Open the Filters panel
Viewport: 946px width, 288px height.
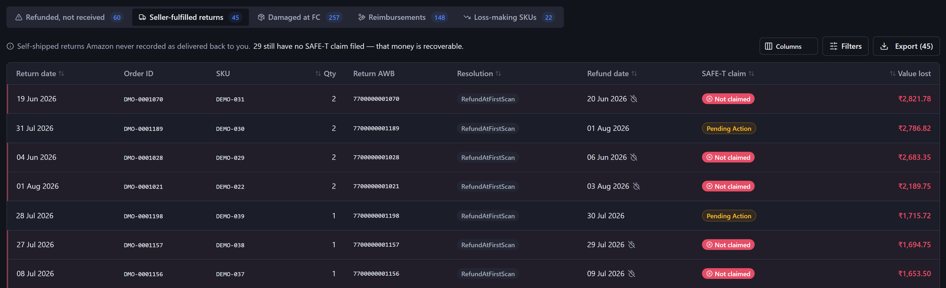click(x=845, y=46)
